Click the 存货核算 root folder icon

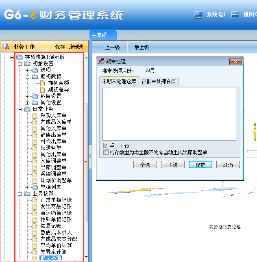20,57
